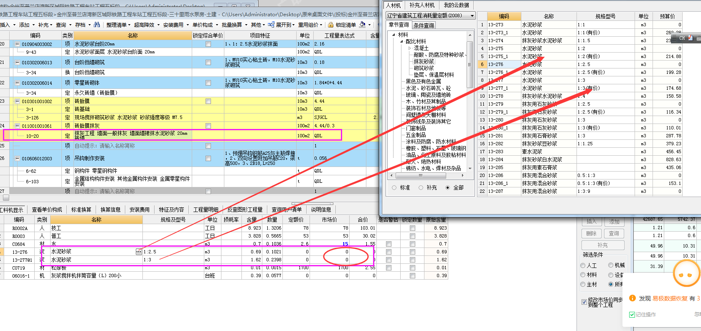Toggle 锁定数量 checkbox in 技工 row

click(412, 228)
